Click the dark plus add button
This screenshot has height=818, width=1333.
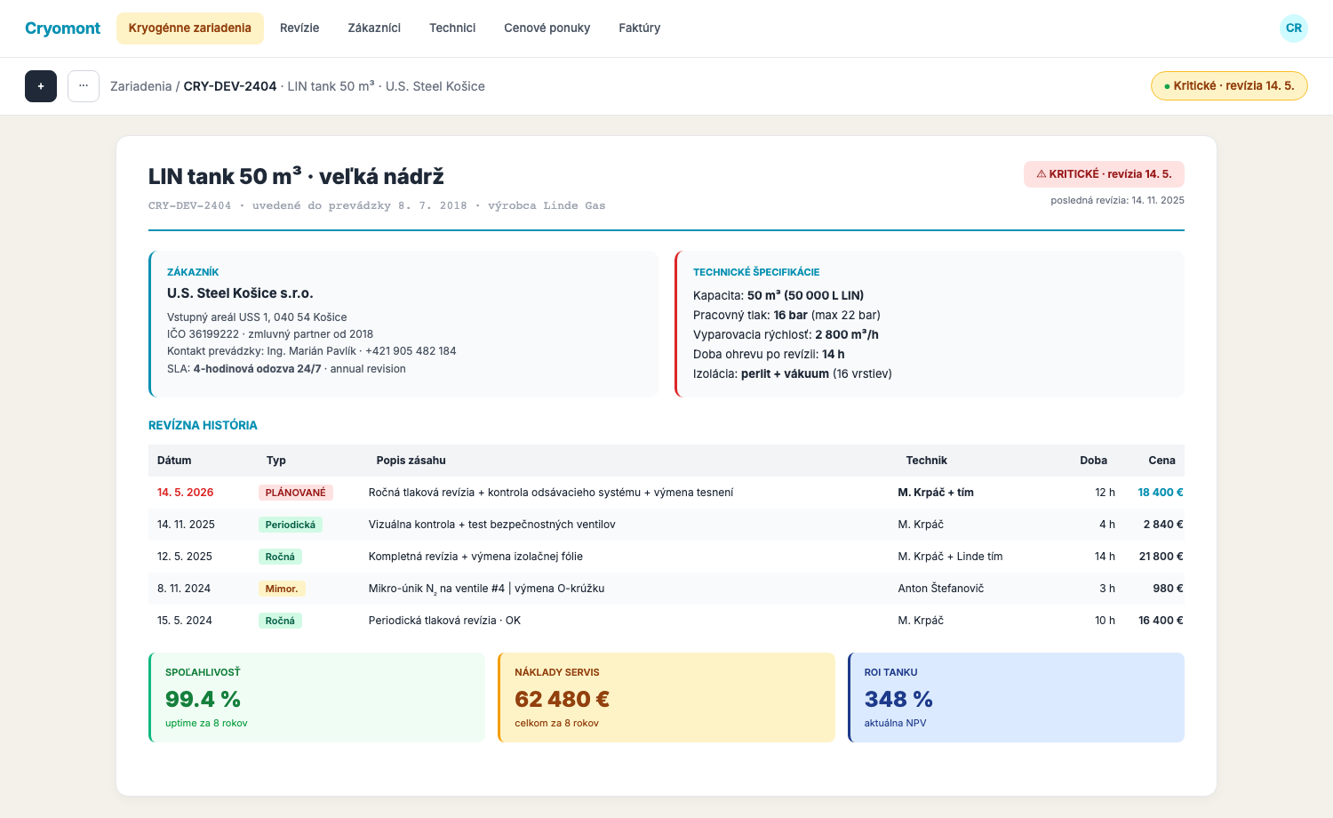pyautogui.click(x=41, y=86)
